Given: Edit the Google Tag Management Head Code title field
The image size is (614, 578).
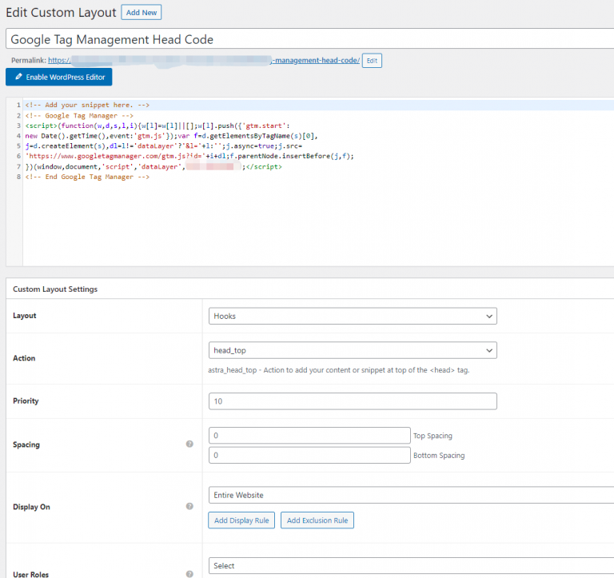Looking at the screenshot, I should [x=309, y=39].
